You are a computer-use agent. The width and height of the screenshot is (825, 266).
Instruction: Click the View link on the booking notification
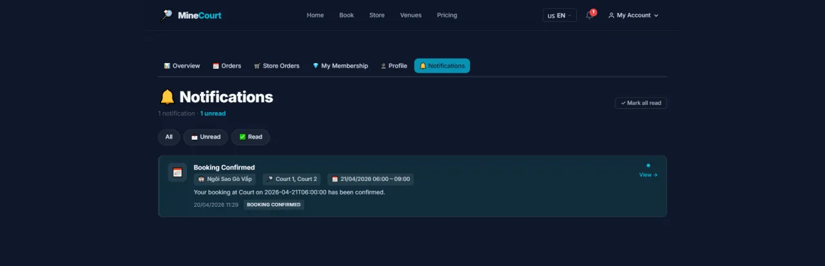(648, 175)
